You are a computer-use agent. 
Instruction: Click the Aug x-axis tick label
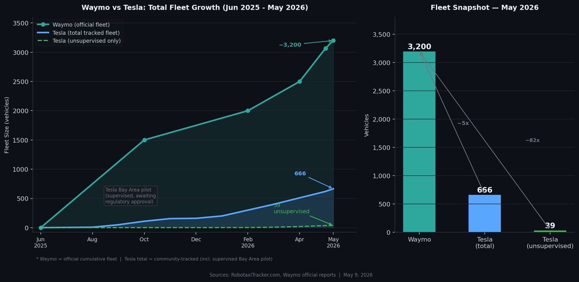click(x=93, y=239)
